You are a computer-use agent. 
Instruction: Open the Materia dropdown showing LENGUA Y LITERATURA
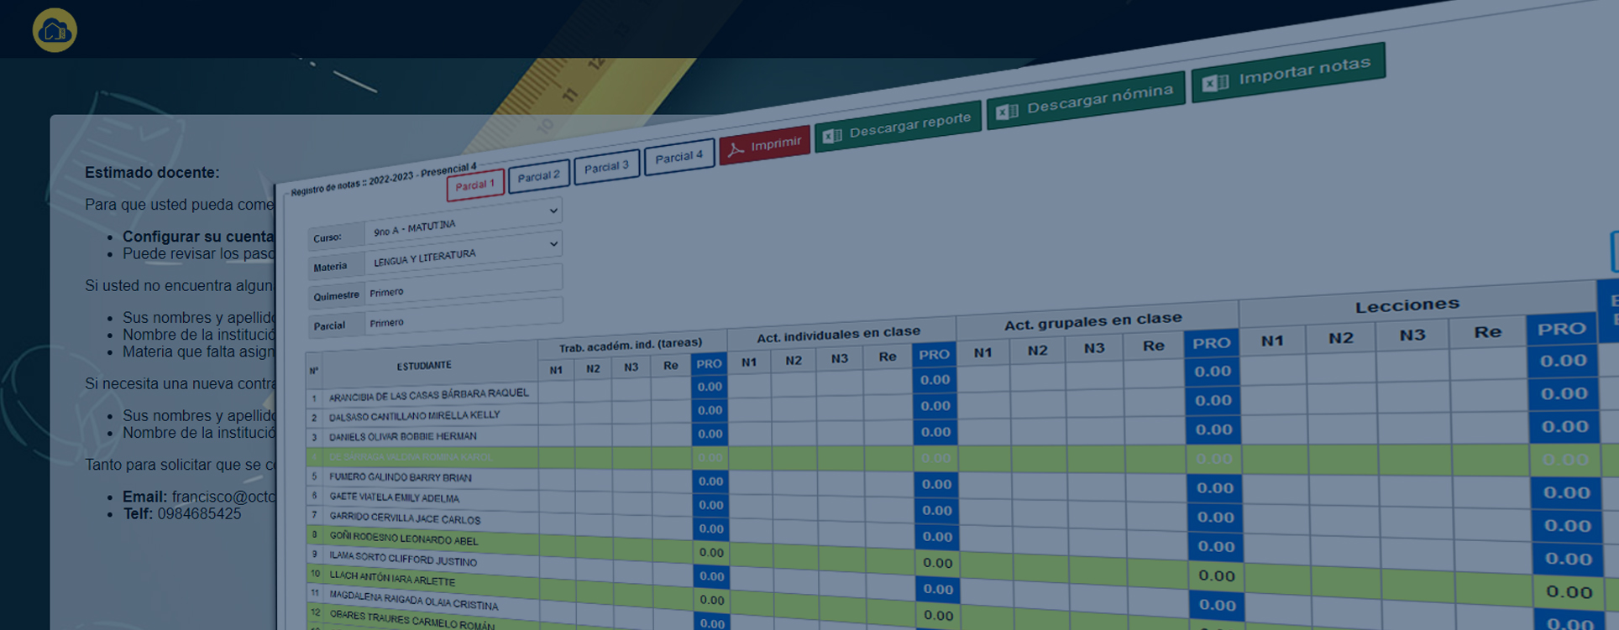click(x=464, y=254)
